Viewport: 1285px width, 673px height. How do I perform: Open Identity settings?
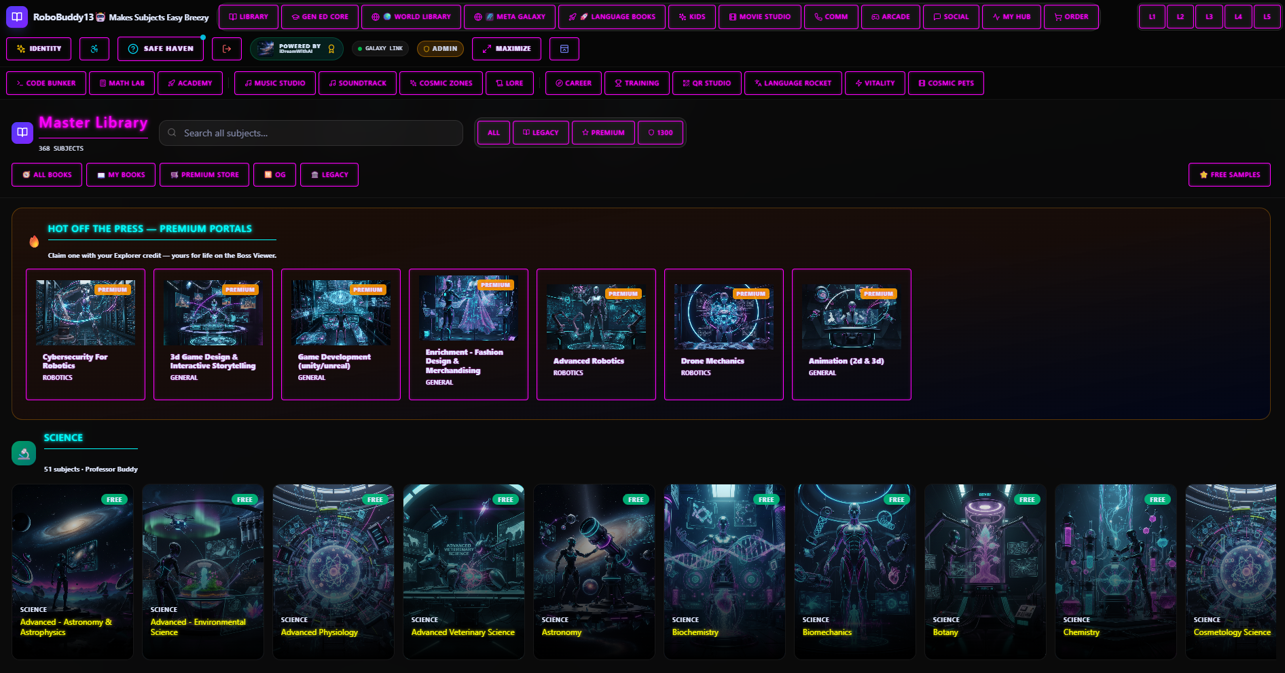39,49
